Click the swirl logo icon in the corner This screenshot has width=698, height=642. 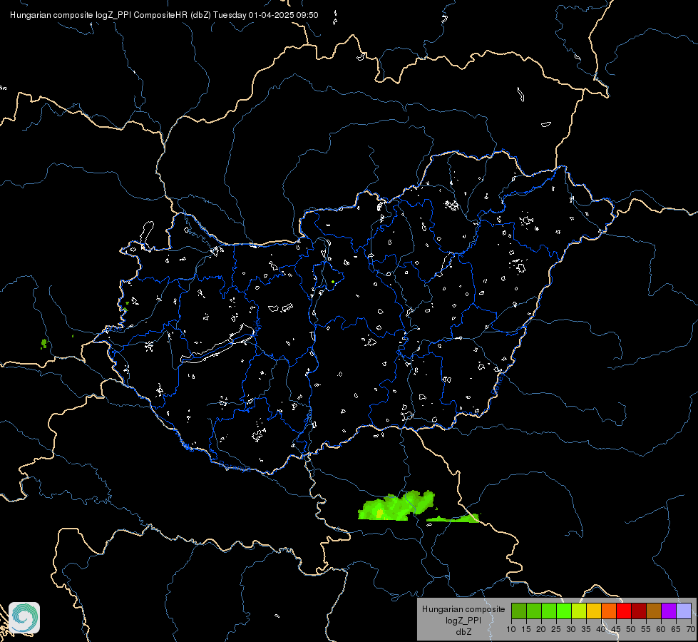[x=24, y=618]
